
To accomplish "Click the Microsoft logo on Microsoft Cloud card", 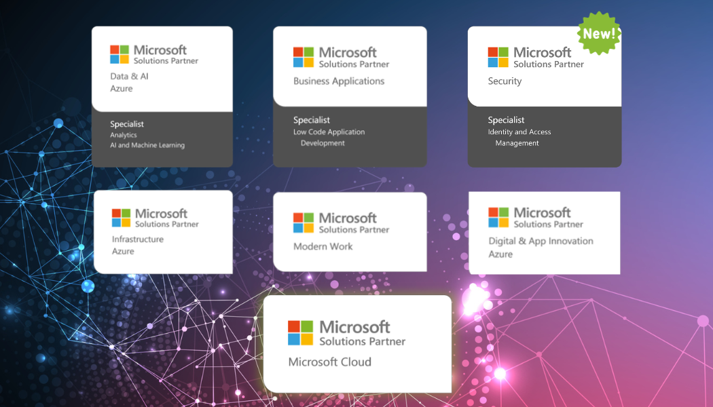I will pyautogui.click(x=301, y=333).
